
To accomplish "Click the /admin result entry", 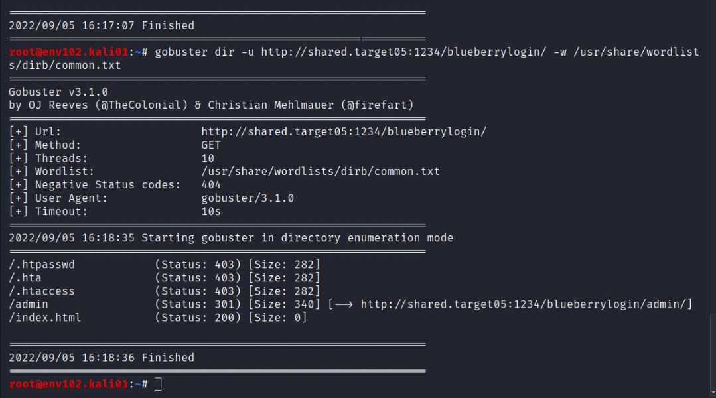I will click(29, 304).
